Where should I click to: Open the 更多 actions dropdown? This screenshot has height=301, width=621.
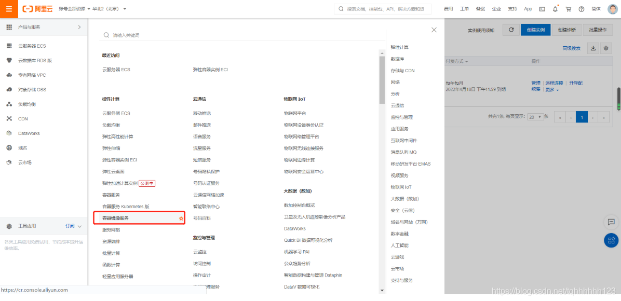click(552, 90)
